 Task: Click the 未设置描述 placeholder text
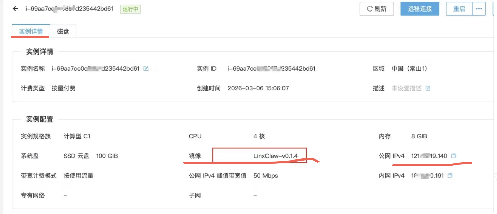[x=406, y=88]
